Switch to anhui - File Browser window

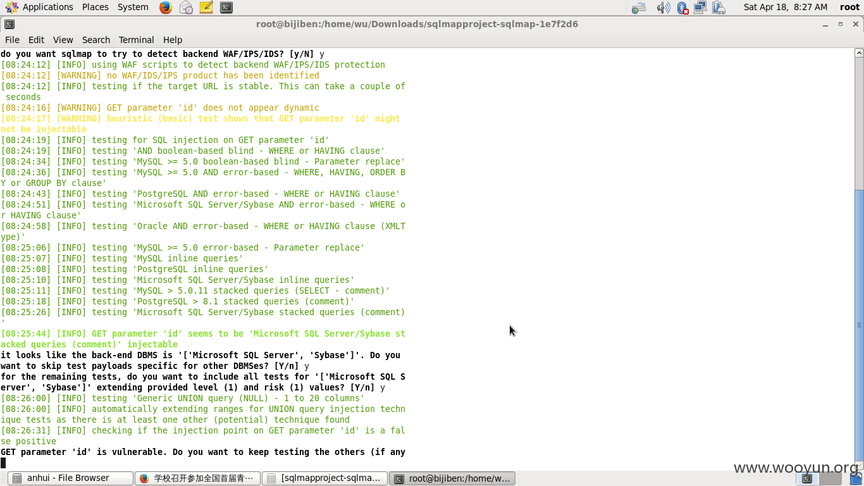[x=70, y=478]
